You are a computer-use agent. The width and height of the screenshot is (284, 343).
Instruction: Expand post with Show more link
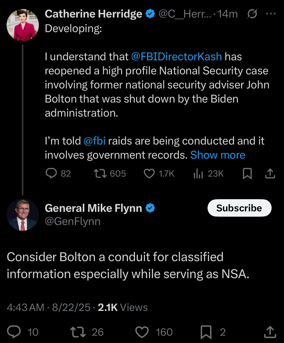point(217,155)
